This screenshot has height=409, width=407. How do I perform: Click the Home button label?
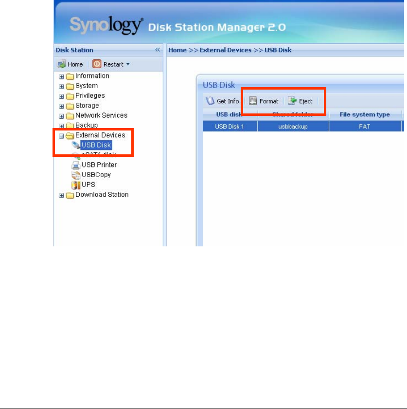[x=75, y=64]
